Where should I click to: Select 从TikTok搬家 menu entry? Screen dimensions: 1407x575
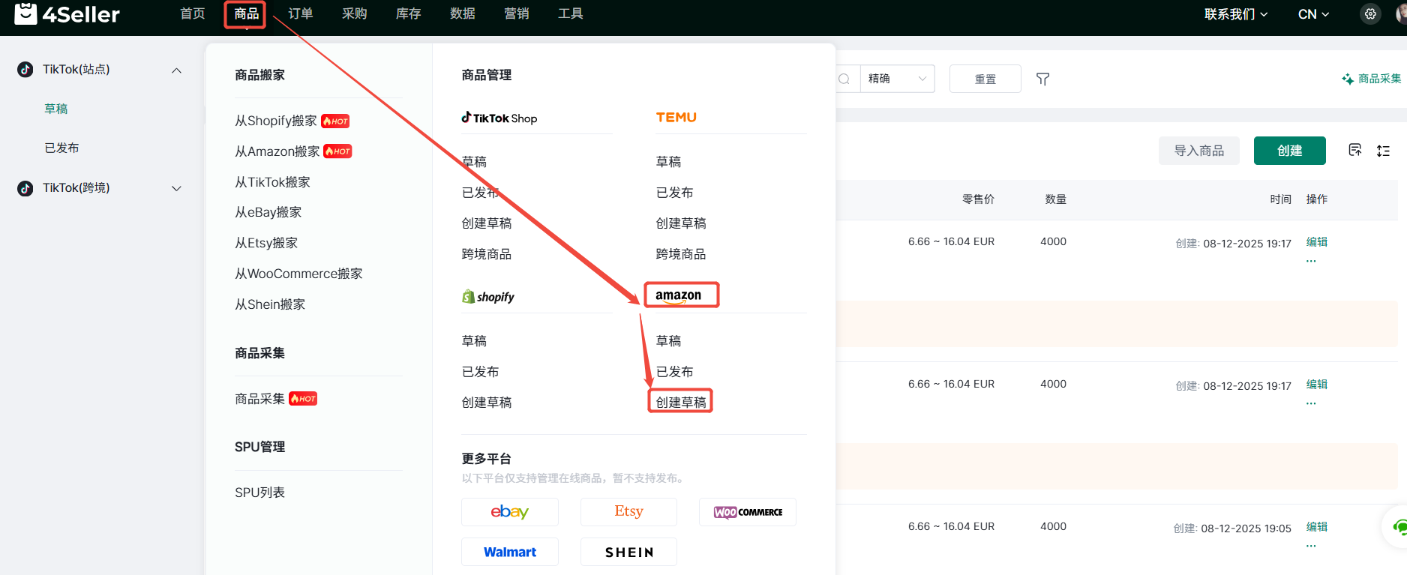(x=272, y=182)
